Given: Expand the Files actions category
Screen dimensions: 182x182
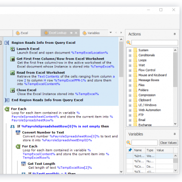Looking at the screenshot, I should click(130, 85).
